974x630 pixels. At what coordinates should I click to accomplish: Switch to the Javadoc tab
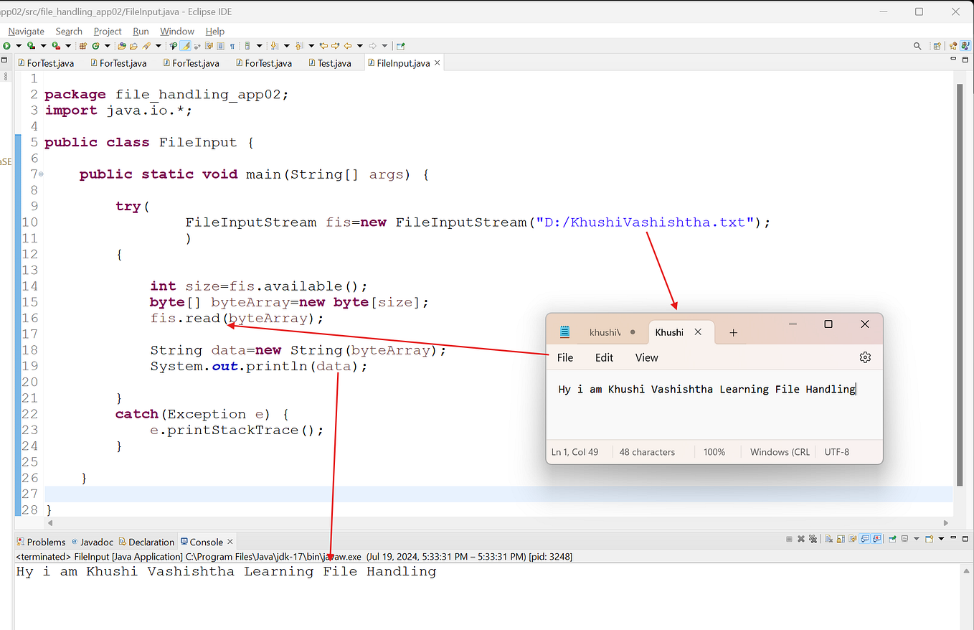click(x=97, y=542)
